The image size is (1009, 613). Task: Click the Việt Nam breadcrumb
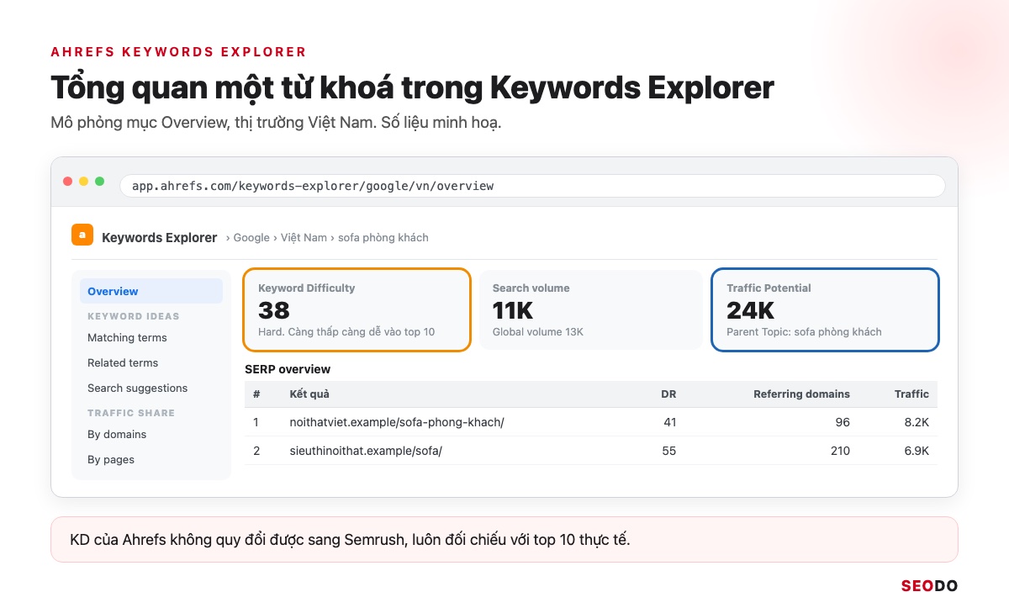pos(304,238)
